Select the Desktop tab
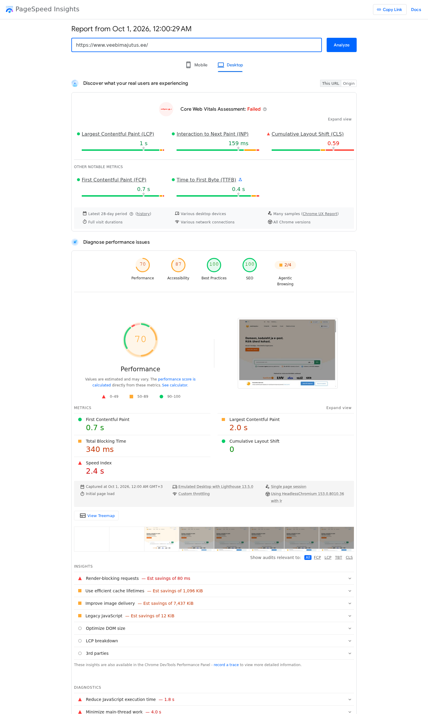428x714 pixels. click(x=230, y=65)
